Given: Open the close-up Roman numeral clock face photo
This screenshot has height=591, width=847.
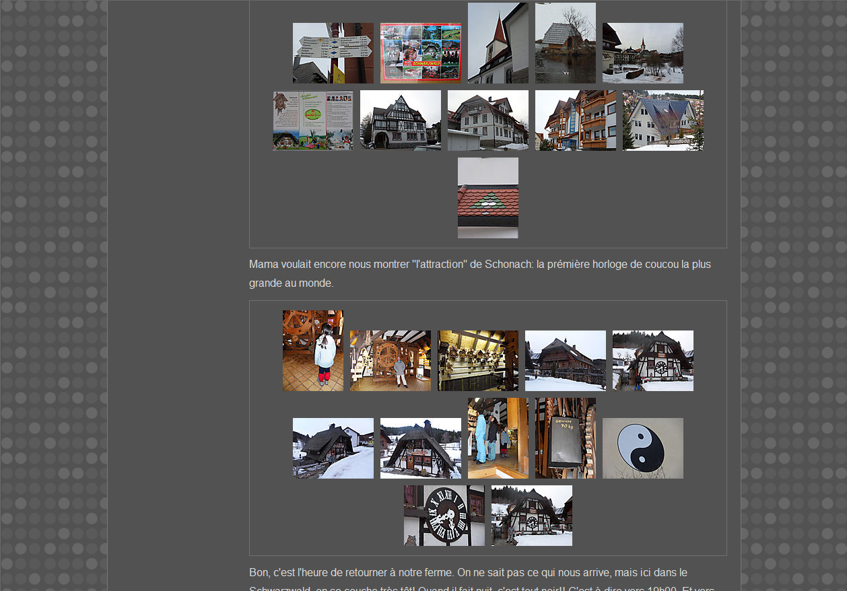Looking at the screenshot, I should 444,516.
